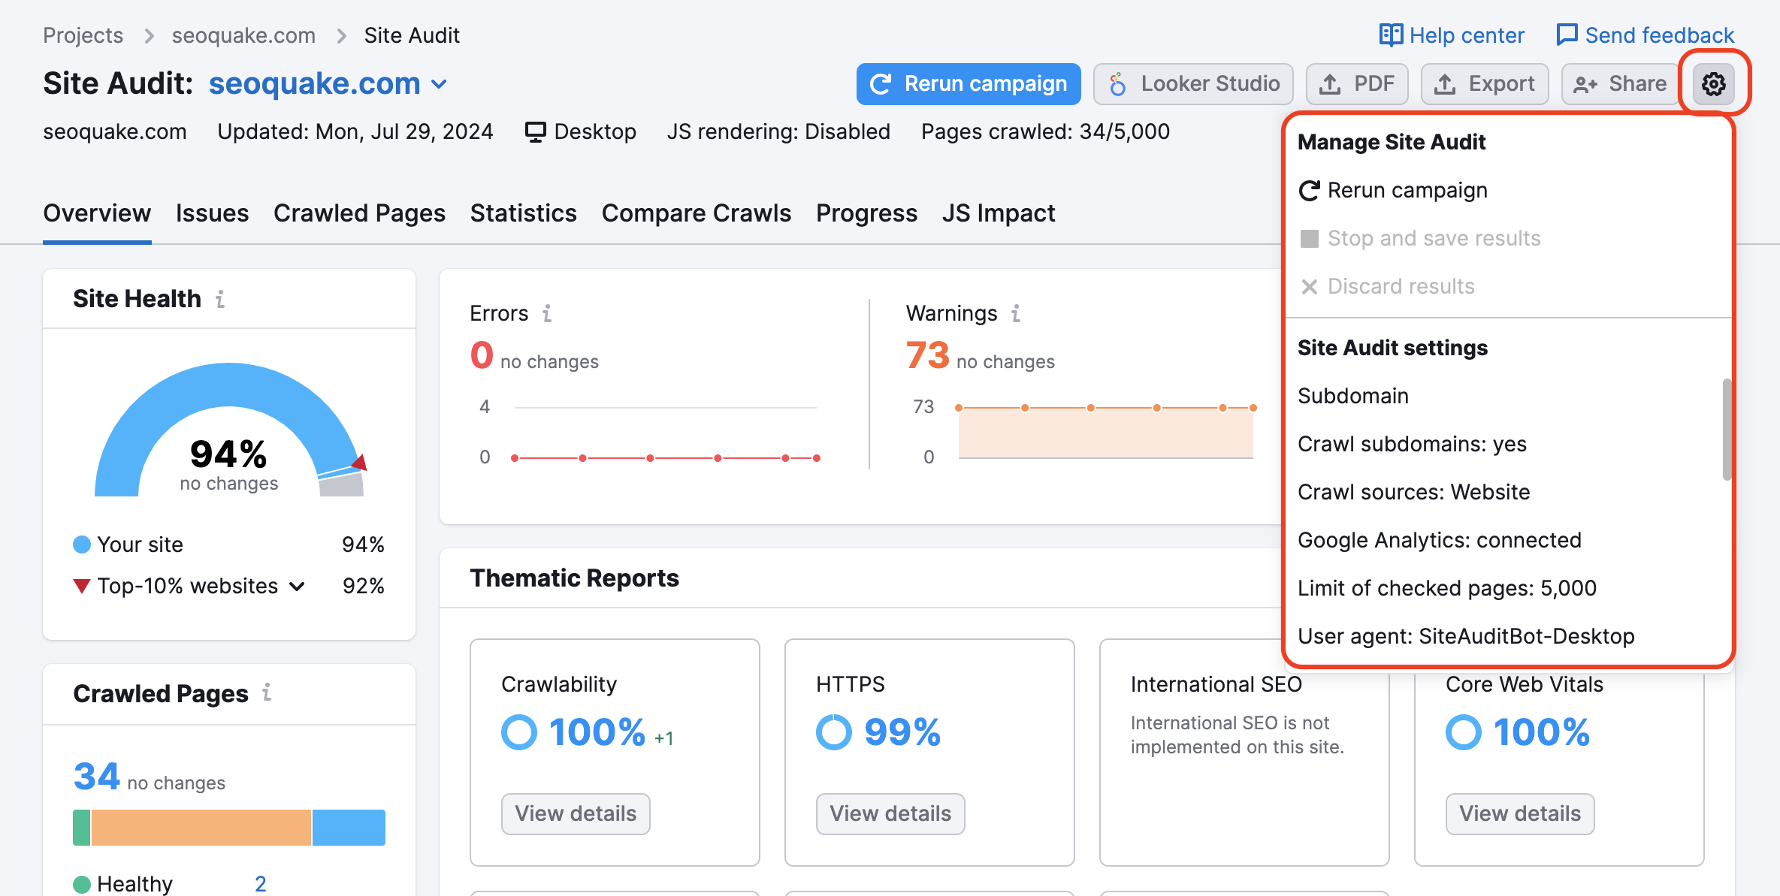Click Projects breadcrumb link

tap(83, 35)
